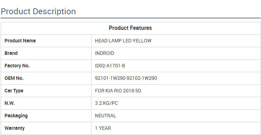The width and height of the screenshot is (261, 135).
Task: Click the Brand label cell
Action: [46, 53]
